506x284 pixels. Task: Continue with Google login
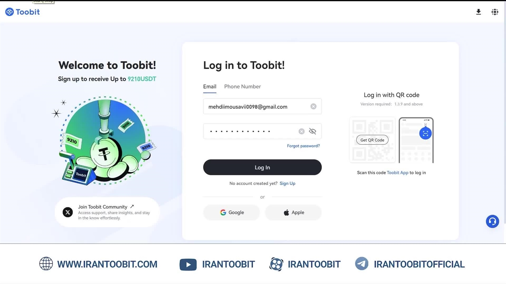pyautogui.click(x=232, y=212)
